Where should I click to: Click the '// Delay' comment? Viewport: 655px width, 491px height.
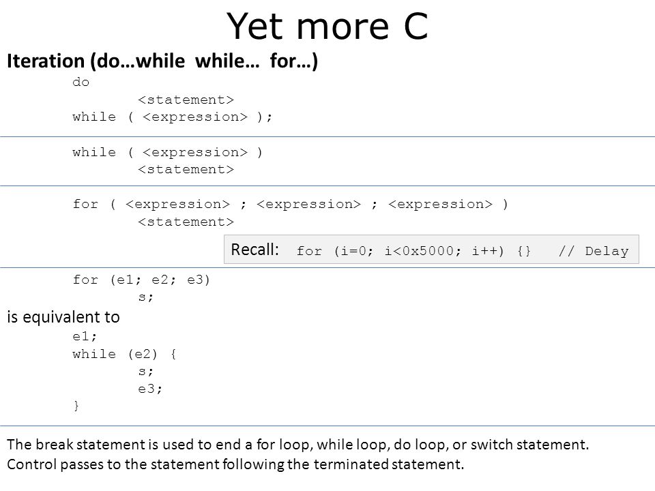[594, 251]
